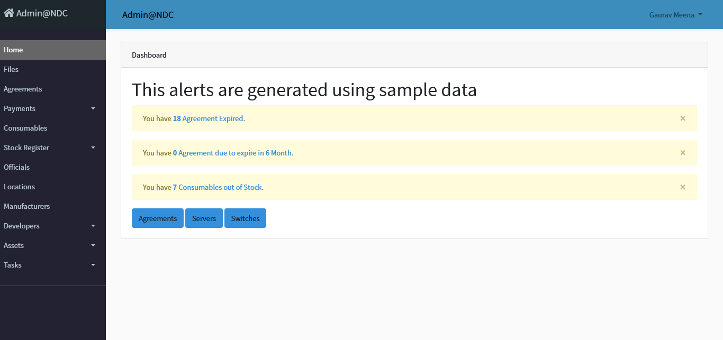Close the 6 Month expiry alert
The height and width of the screenshot is (340, 723).
pyautogui.click(x=683, y=153)
